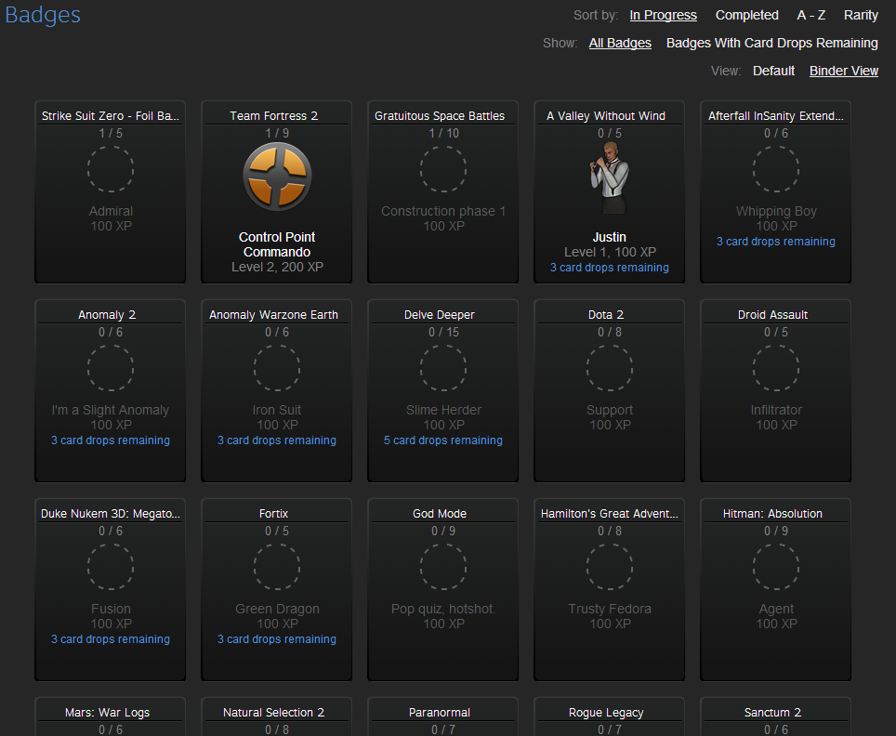Open the Team Fortress 2 card title
896x736 pixels.
point(273,116)
